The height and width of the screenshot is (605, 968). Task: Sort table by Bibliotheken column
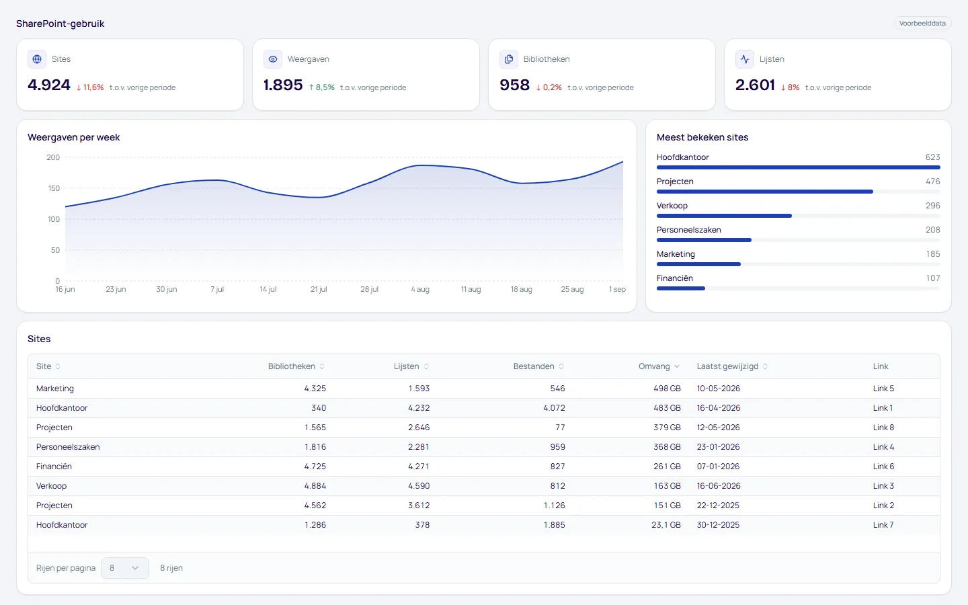pos(296,366)
